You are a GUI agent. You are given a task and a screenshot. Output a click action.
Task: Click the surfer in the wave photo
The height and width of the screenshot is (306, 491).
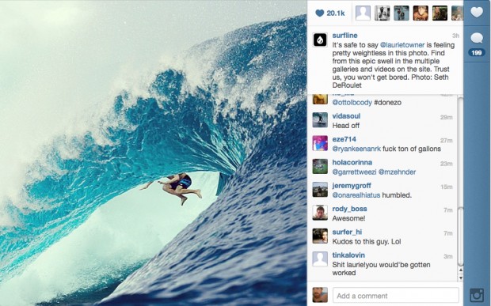(x=174, y=187)
